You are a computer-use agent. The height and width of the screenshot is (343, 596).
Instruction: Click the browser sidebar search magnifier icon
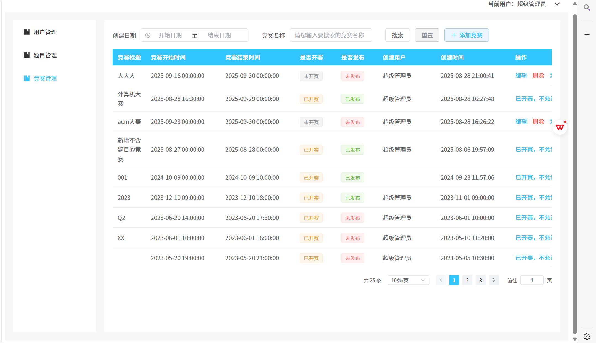tap(587, 8)
